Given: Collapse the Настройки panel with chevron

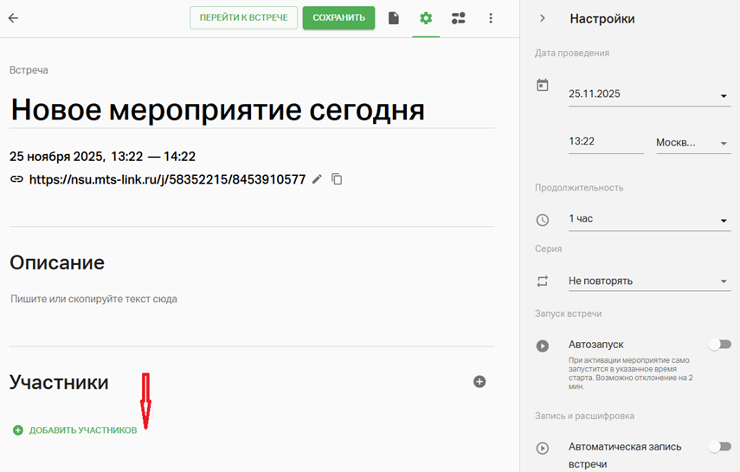Looking at the screenshot, I should pyautogui.click(x=543, y=18).
